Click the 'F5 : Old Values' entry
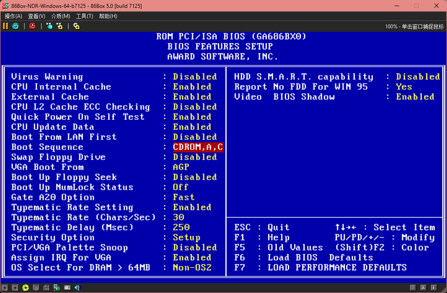447x293 pixels. (278, 247)
